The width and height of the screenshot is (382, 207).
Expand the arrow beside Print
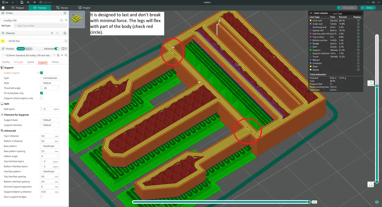click(x=363, y=8)
